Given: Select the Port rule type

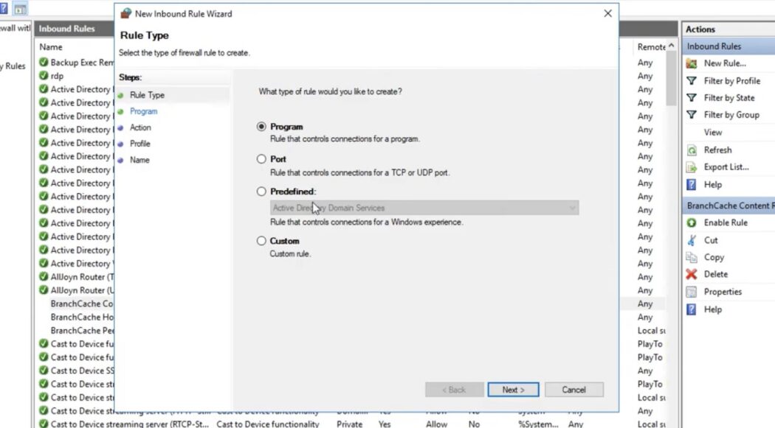Looking at the screenshot, I should pos(261,158).
